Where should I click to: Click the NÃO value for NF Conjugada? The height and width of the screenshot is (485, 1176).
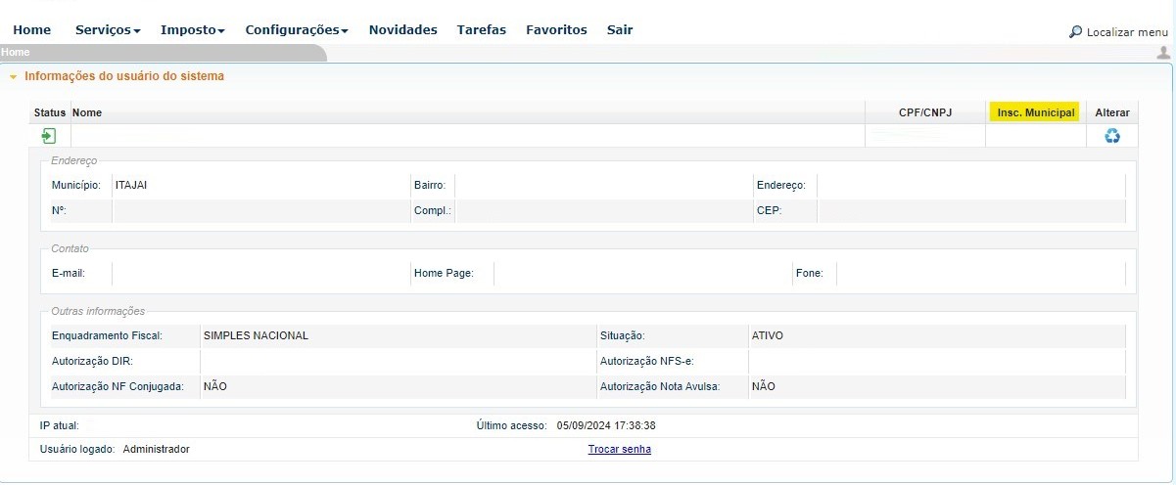tap(215, 386)
